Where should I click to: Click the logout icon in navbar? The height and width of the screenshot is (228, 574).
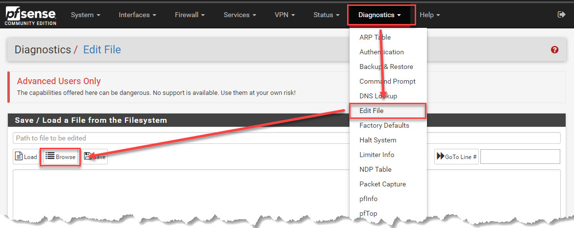click(561, 15)
